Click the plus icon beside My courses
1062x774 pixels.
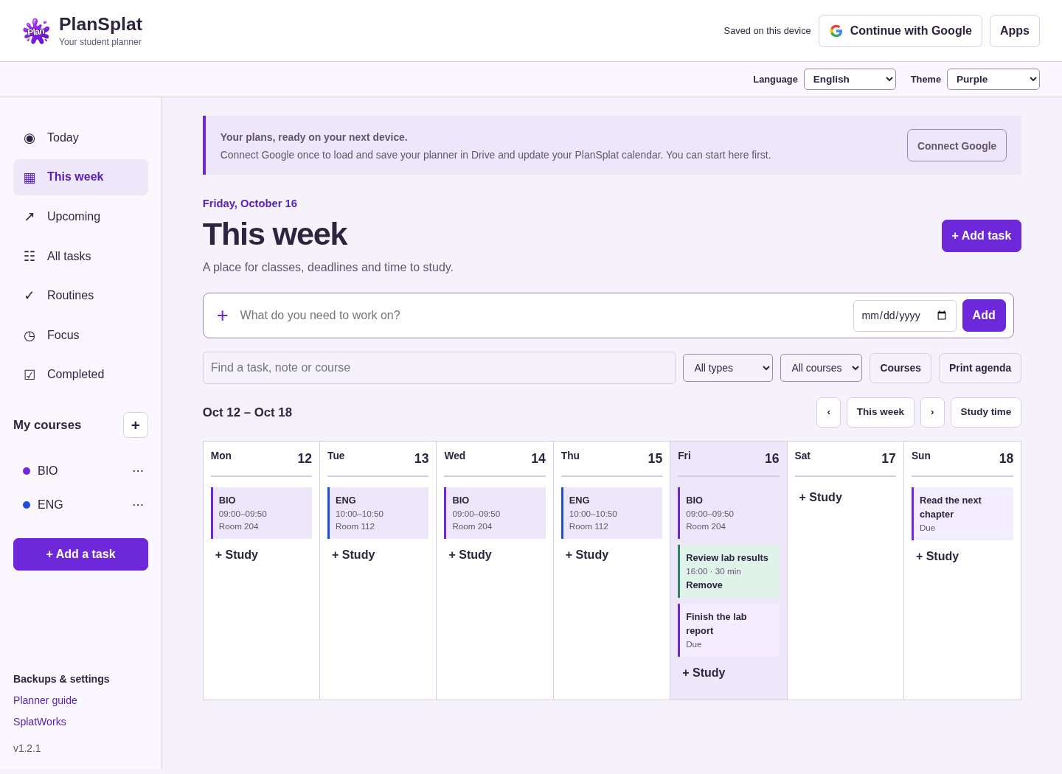136,425
